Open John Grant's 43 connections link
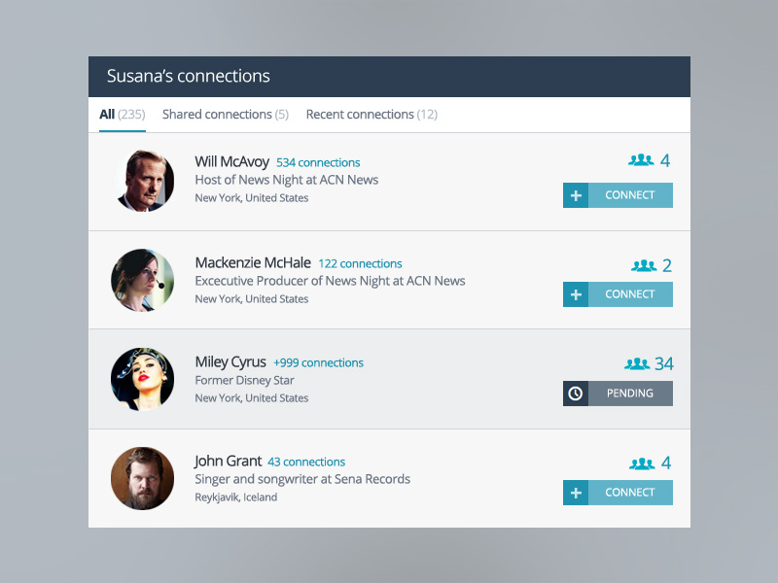This screenshot has width=778, height=583. (306, 463)
